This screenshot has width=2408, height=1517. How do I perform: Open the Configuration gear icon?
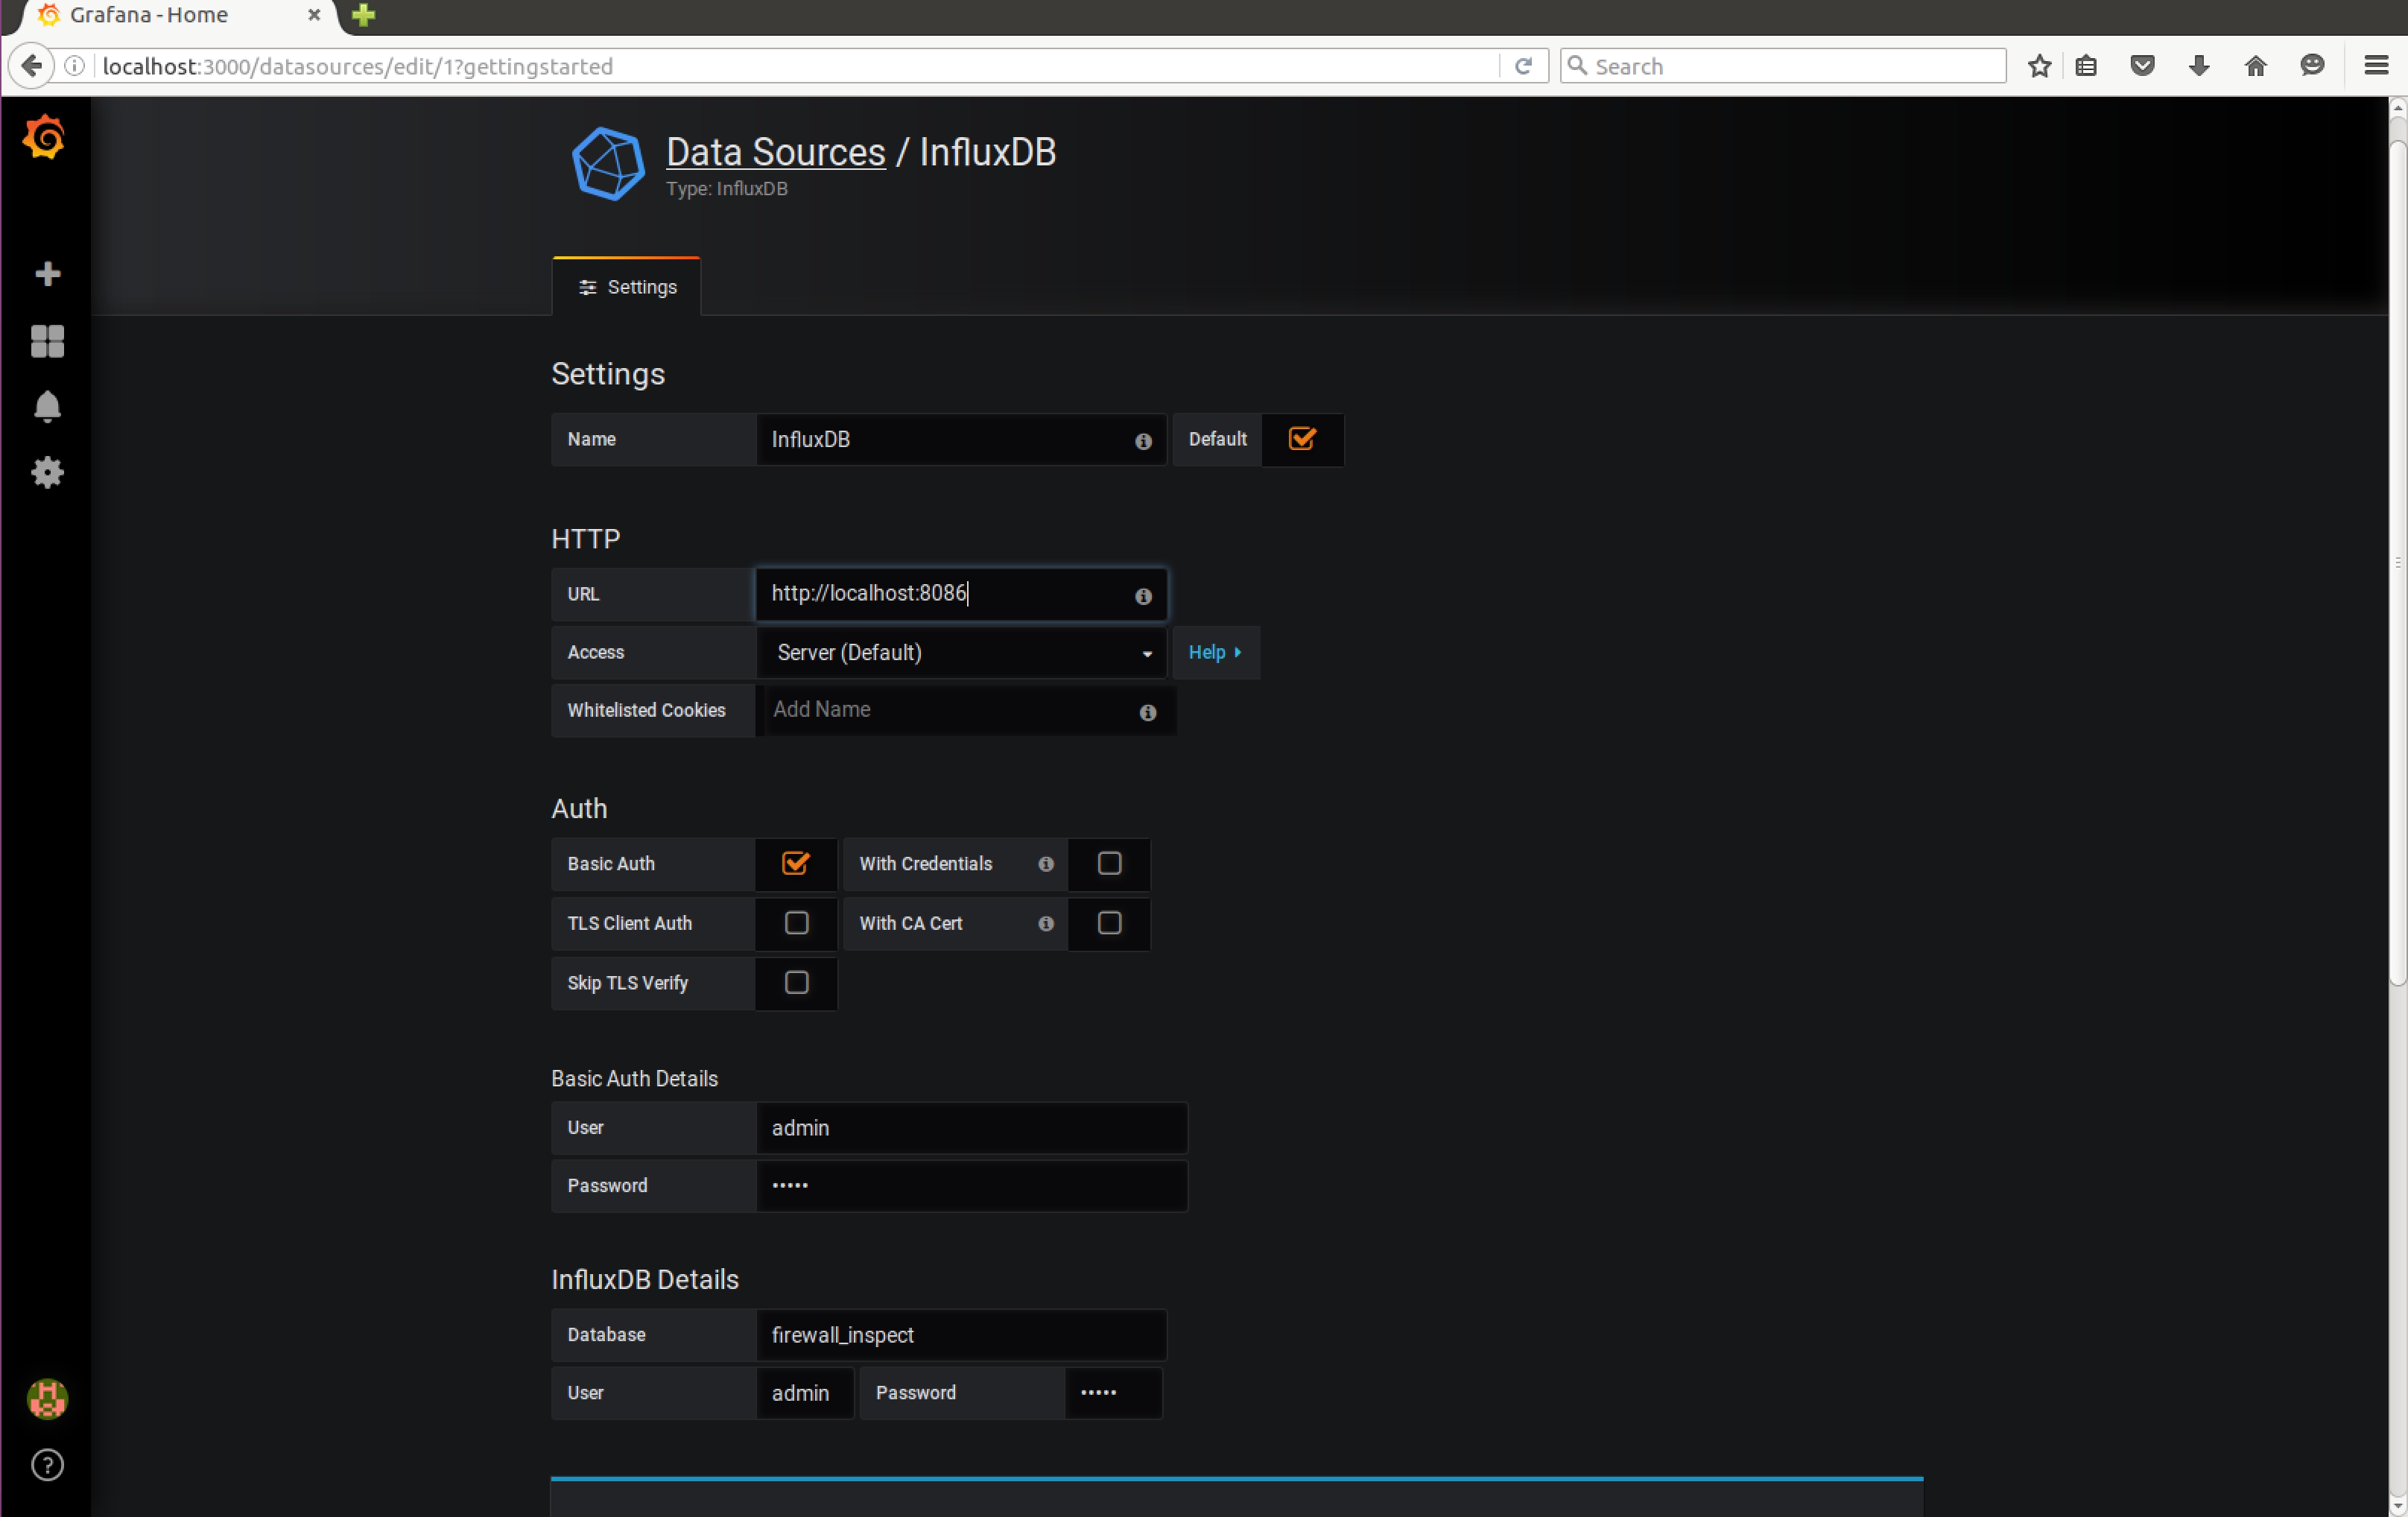point(47,472)
